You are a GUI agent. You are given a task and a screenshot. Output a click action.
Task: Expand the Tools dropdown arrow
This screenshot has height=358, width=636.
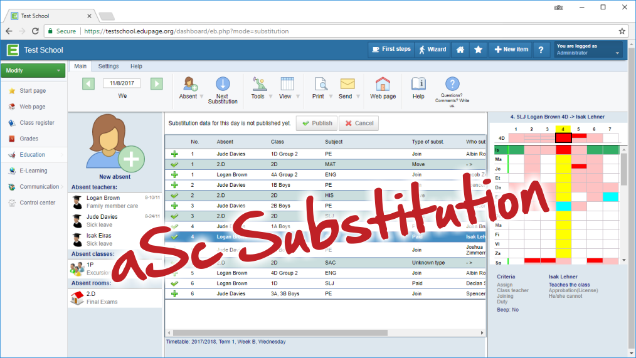point(270,97)
